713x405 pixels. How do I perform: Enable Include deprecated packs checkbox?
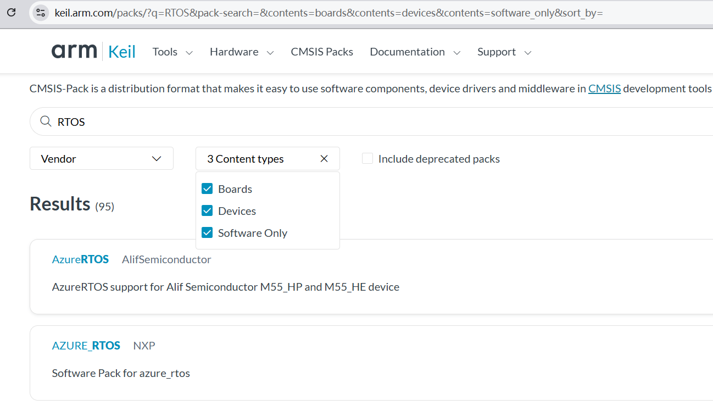[367, 159]
